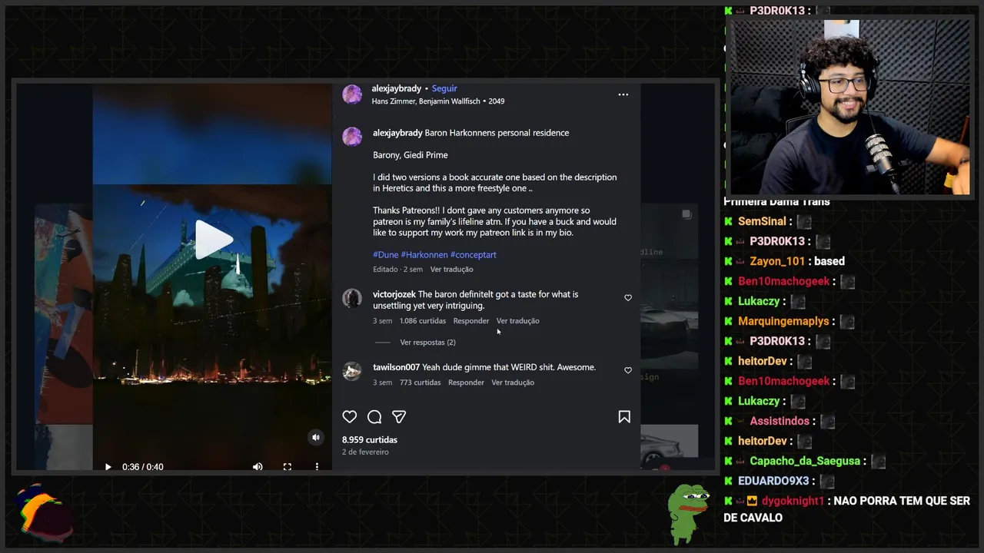Mute audio in the video control bar
Screen dimensions: 984x553
click(x=258, y=466)
